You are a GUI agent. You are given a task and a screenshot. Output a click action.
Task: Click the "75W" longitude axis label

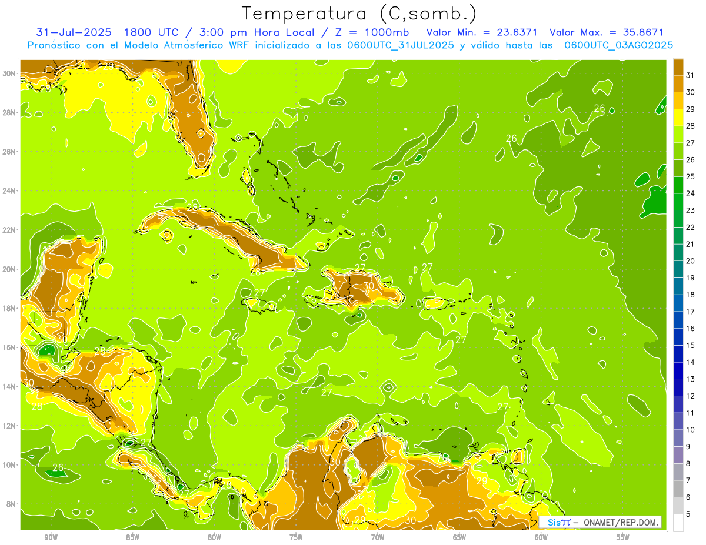[296, 537]
